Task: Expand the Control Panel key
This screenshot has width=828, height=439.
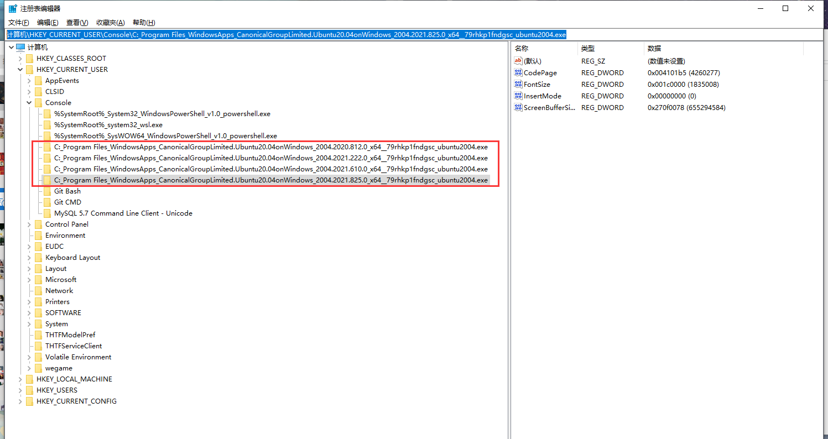Action: pyautogui.click(x=29, y=224)
